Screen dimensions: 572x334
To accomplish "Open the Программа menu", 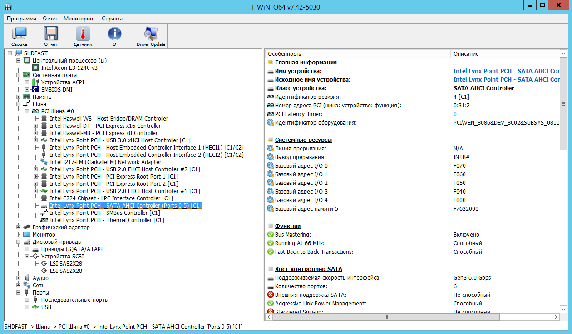I will pyautogui.click(x=21, y=19).
